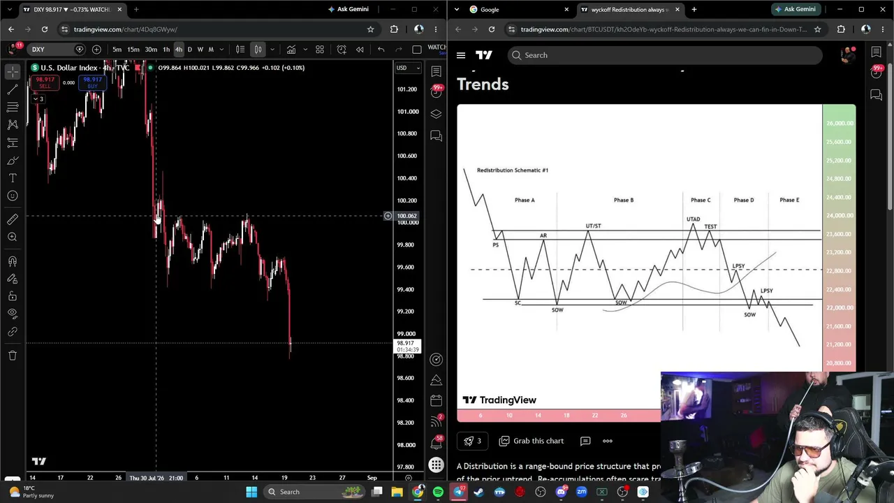894x503 pixels.
Task: Click the Ask Gemini button in left browser
Action: (x=349, y=9)
